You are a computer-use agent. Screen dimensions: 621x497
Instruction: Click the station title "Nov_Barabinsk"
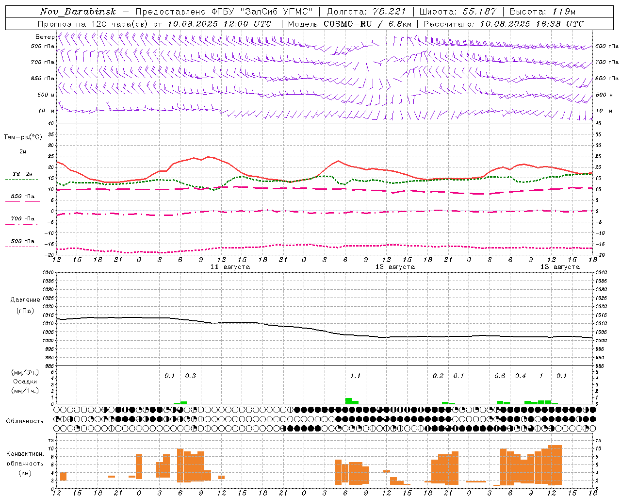coord(78,12)
